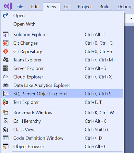Screen dimensions: 134x153
Task: Select Code Definition Window entry
Action: (x=62, y=138)
